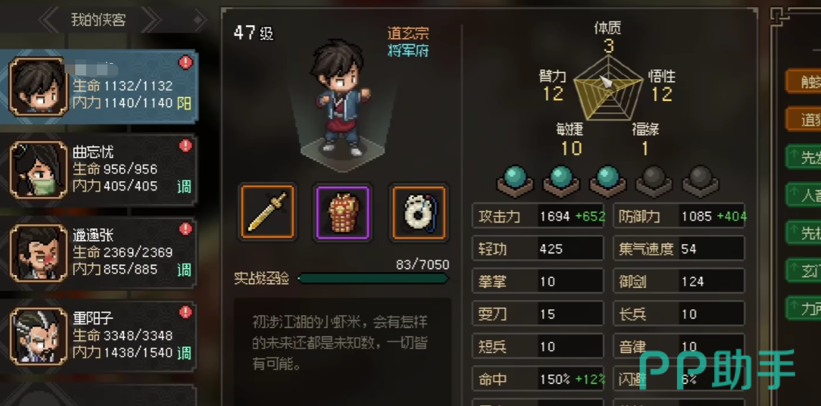The width and height of the screenshot is (821, 406).
Task: Open the equipped sword weapon slot
Action: [267, 212]
